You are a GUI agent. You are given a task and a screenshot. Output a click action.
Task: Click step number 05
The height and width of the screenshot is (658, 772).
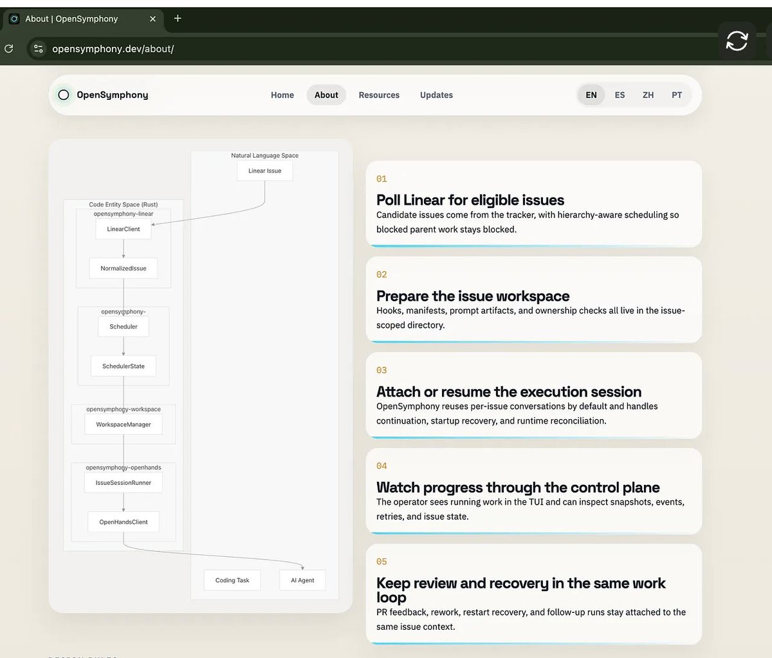click(381, 561)
